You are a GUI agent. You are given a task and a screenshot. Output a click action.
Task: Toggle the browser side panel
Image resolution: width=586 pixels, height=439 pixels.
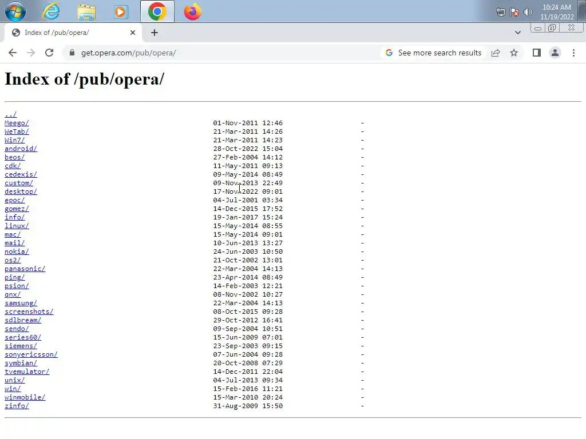pos(537,53)
